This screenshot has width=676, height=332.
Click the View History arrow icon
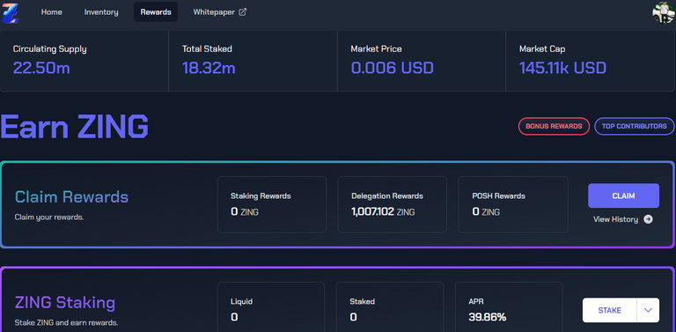point(648,219)
